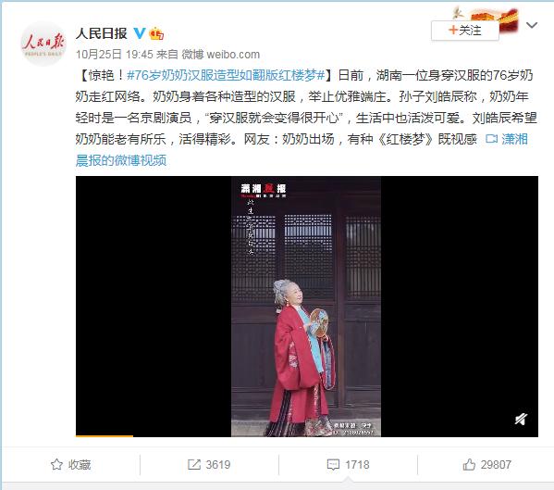Click the video camera icon before 潇湘
Viewport: 554px width, 490px height.
(491, 139)
